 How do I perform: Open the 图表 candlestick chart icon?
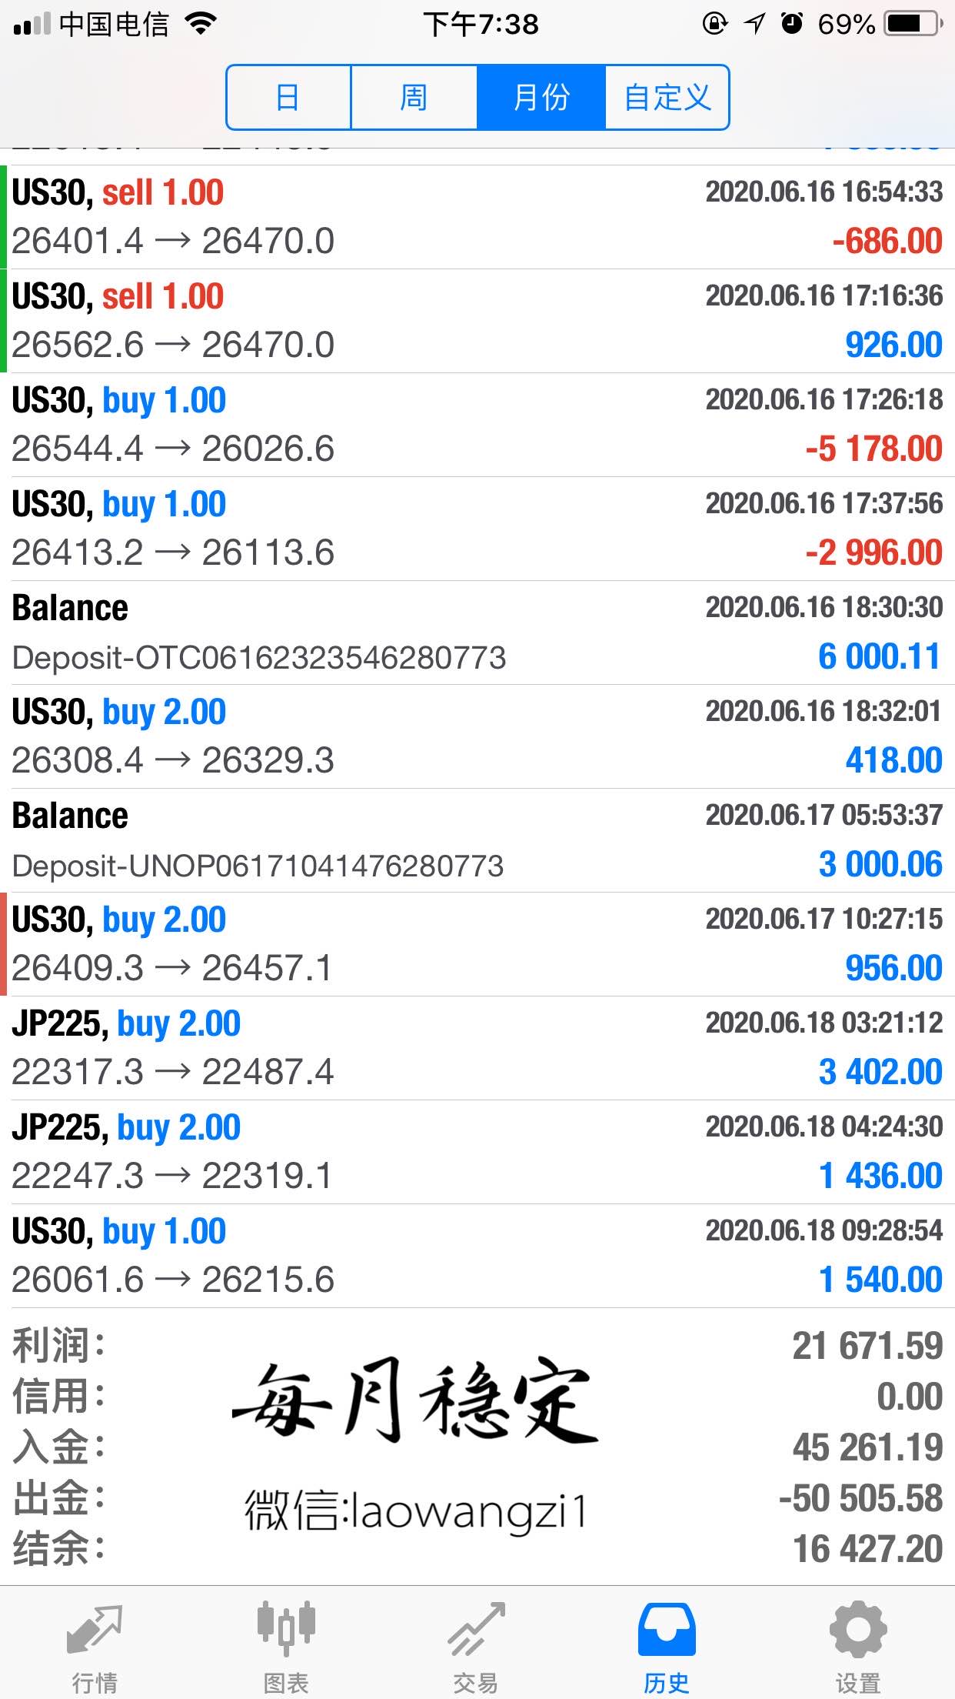[286, 1630]
